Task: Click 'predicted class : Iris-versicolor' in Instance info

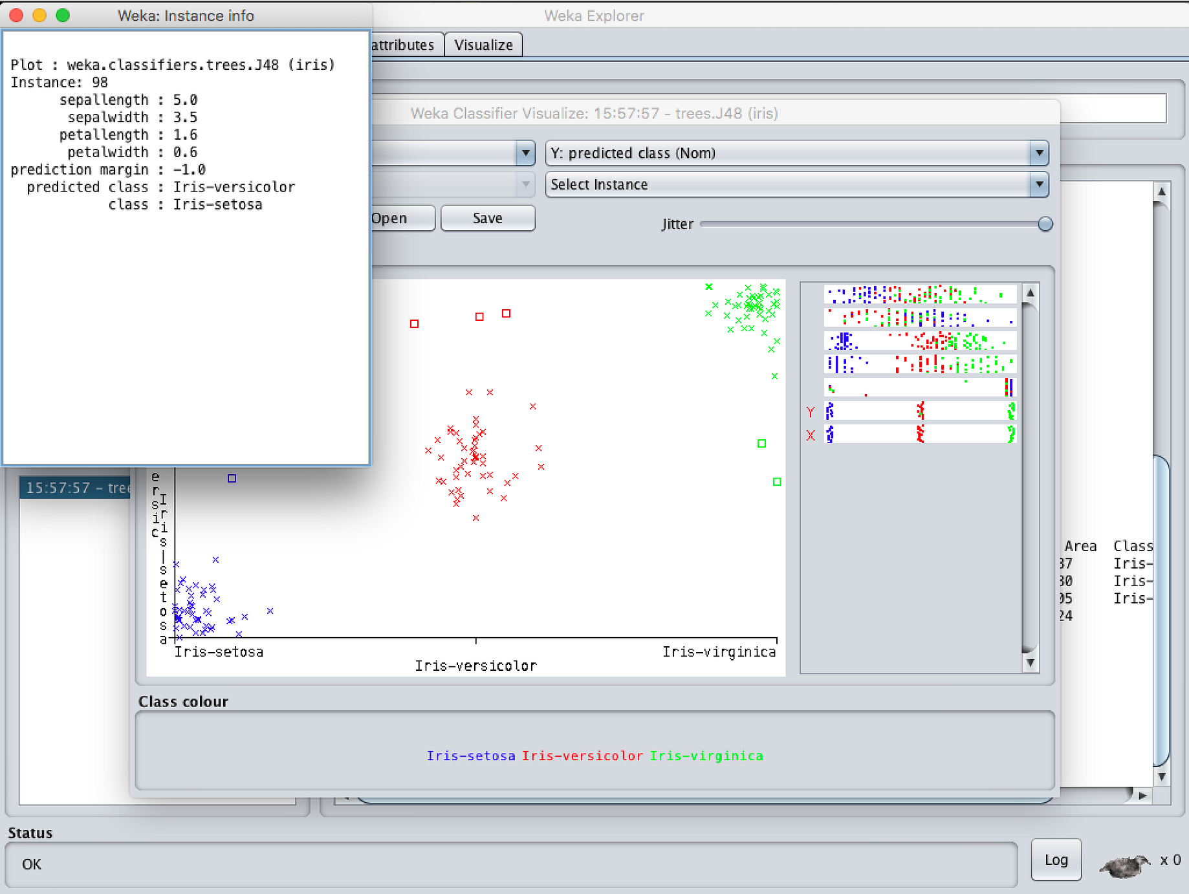Action: (x=161, y=187)
